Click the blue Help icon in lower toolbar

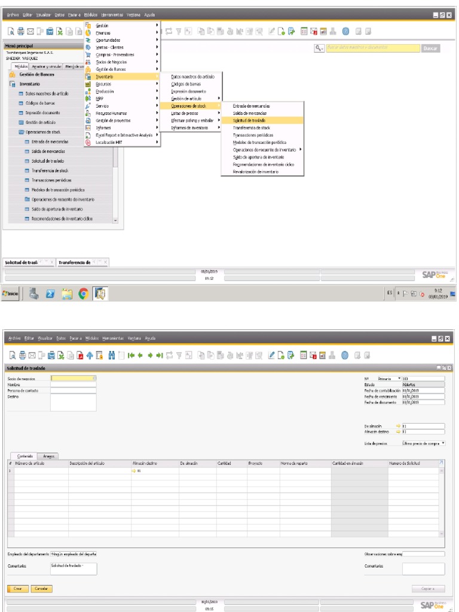345,355
